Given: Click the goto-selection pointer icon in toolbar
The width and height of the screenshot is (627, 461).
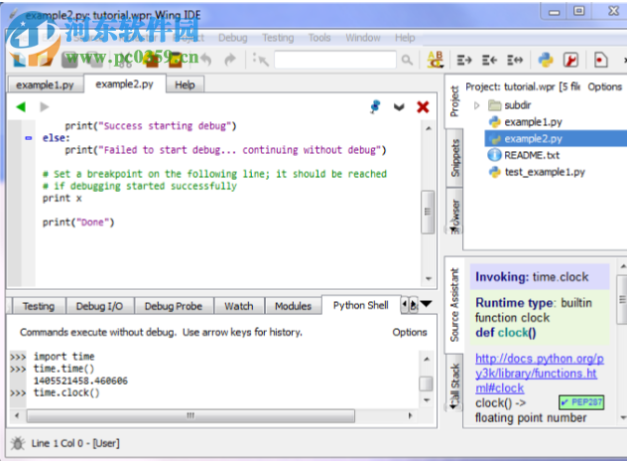Looking at the screenshot, I should pos(260,60).
